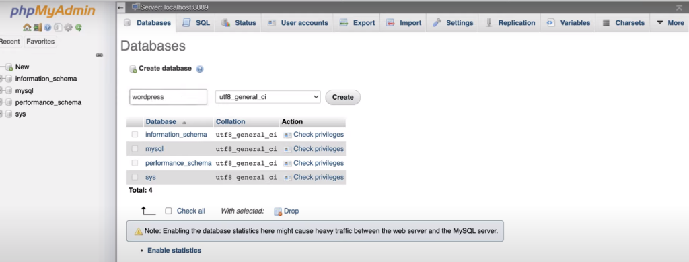689x262 pixels.
Task: Click the Create database heading icon
Action: [133, 69]
